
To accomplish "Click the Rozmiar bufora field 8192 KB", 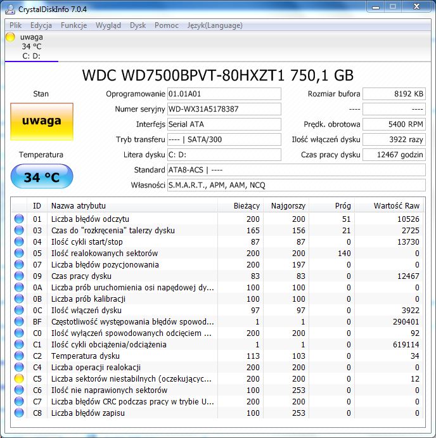I will (x=394, y=94).
